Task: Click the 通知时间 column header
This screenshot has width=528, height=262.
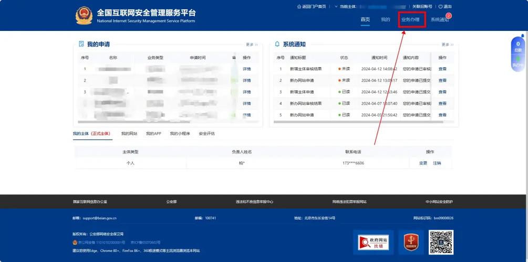Action: coord(379,58)
